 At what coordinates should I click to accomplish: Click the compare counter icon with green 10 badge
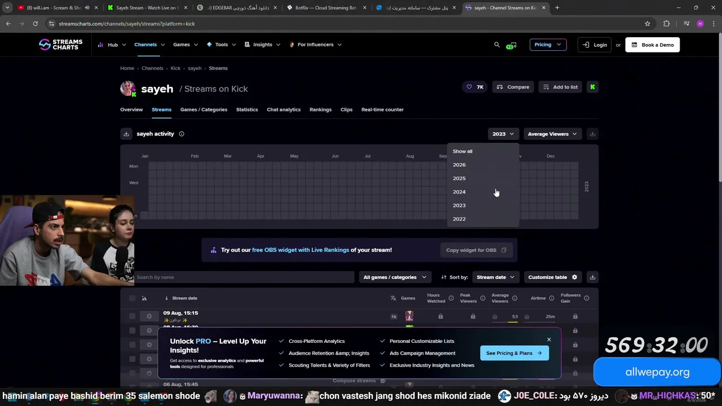511,45
